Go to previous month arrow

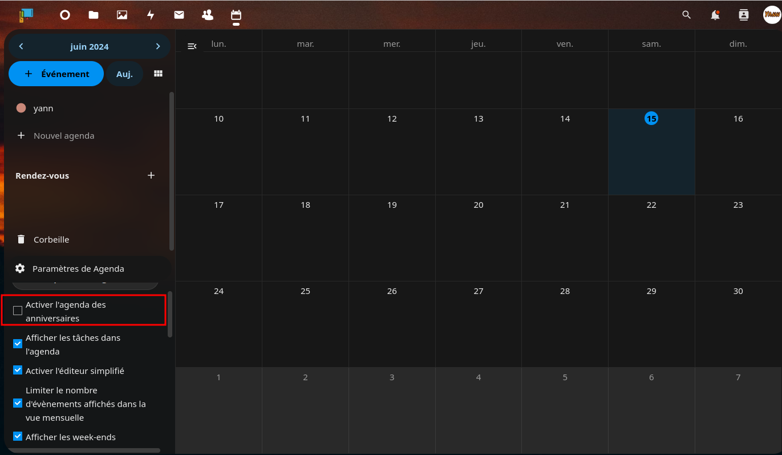[x=21, y=47]
